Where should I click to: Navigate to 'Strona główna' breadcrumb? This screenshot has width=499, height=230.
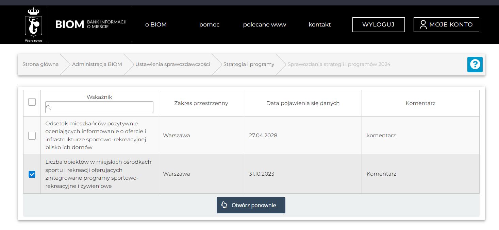pos(40,64)
